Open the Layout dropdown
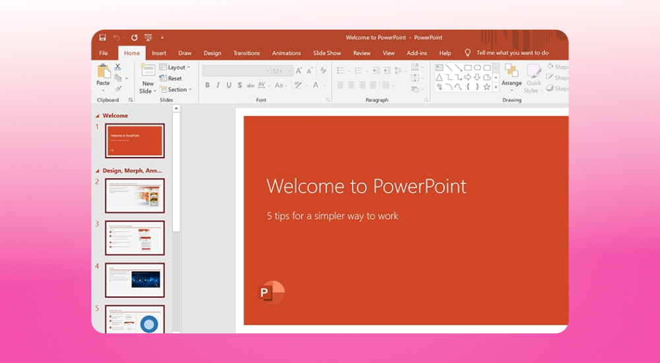The width and height of the screenshot is (660, 363). [175, 67]
